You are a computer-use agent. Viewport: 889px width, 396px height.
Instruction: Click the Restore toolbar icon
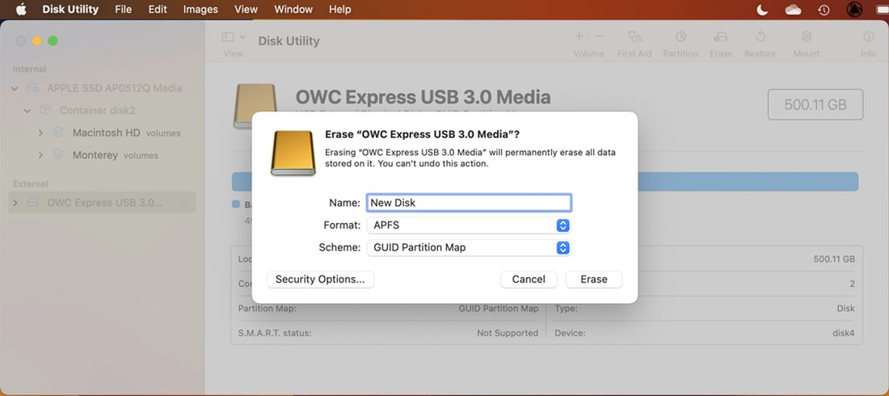pos(760,37)
